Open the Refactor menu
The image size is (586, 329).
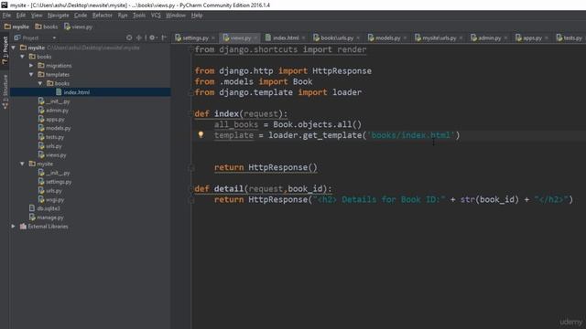coord(103,16)
